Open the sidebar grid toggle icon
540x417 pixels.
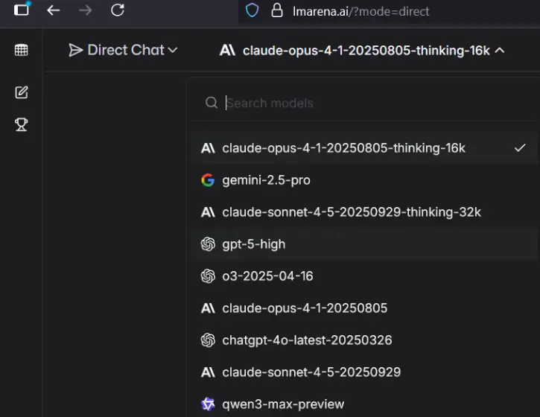tap(22, 51)
